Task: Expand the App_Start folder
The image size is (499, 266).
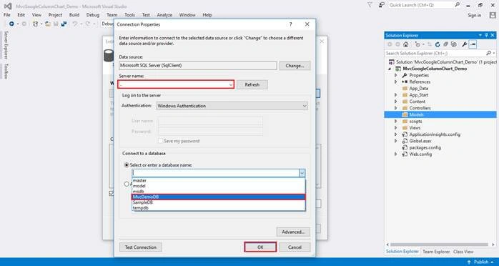Action: [x=396, y=95]
